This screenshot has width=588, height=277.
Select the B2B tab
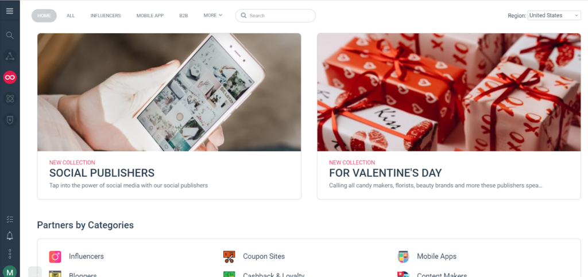pos(183,15)
